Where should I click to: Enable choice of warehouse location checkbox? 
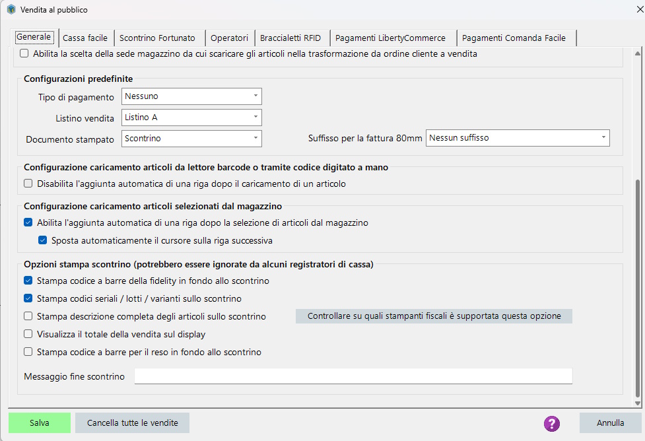(x=24, y=53)
